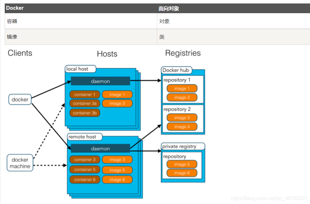Click the 面向对象 table header cell
This screenshot has height=204, width=310.
point(233,8)
